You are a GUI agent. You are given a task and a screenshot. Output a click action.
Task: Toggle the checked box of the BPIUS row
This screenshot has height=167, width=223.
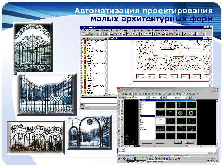pyautogui.click(x=82, y=93)
